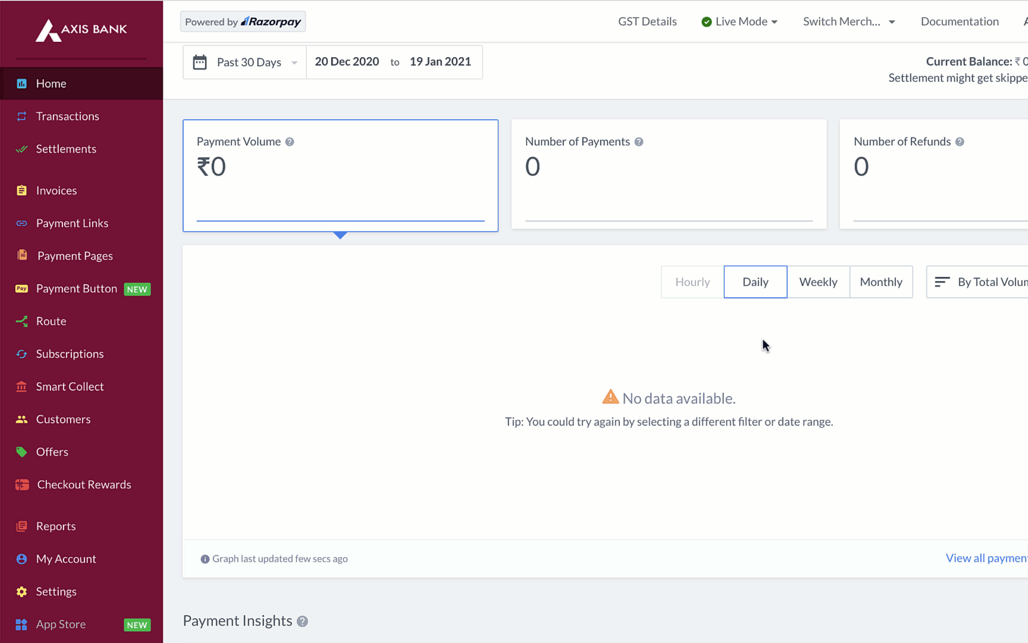Viewport: 1028px width, 643px height.
Task: Switch graph to Monthly view
Action: tap(880, 282)
